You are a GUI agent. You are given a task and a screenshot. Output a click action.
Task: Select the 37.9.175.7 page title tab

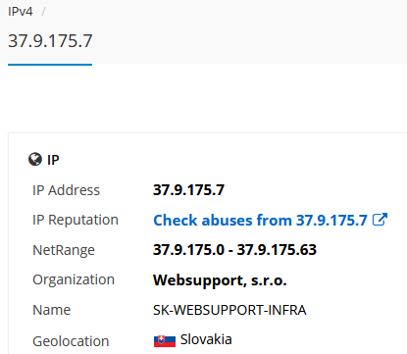click(50, 41)
